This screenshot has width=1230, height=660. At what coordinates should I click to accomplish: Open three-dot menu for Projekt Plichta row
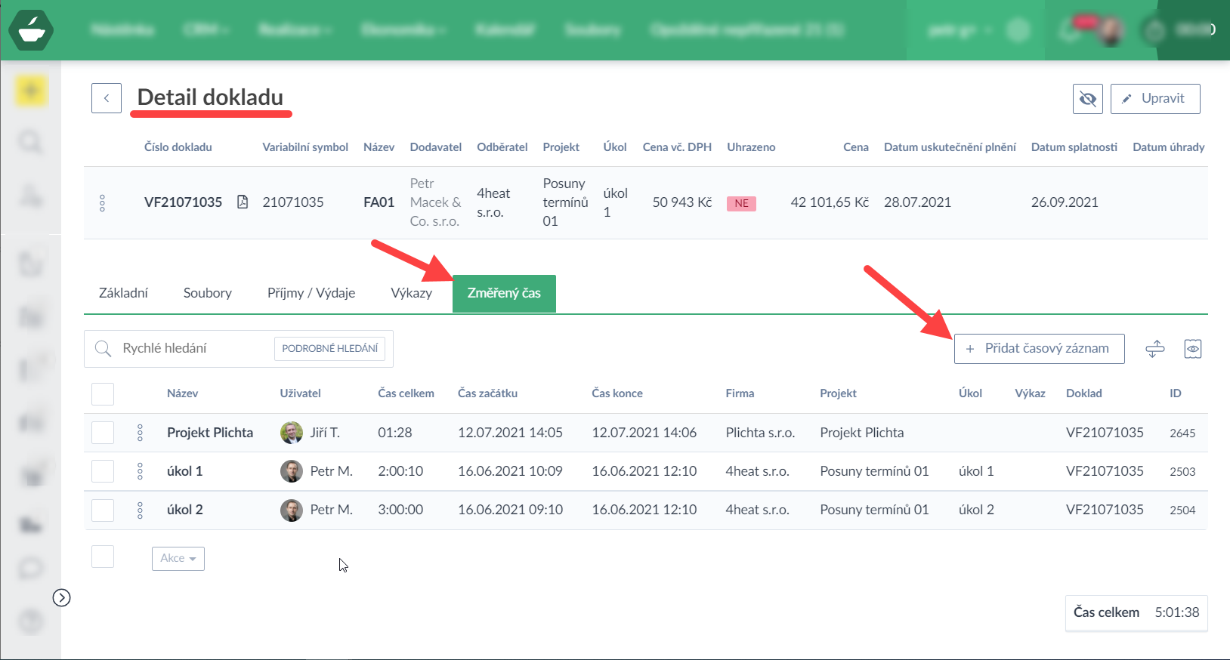pyautogui.click(x=140, y=433)
